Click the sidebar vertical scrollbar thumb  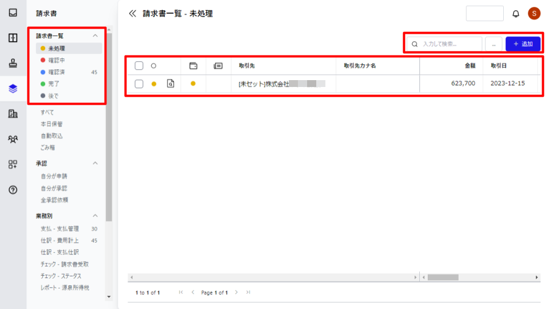pyautogui.click(x=109, y=127)
